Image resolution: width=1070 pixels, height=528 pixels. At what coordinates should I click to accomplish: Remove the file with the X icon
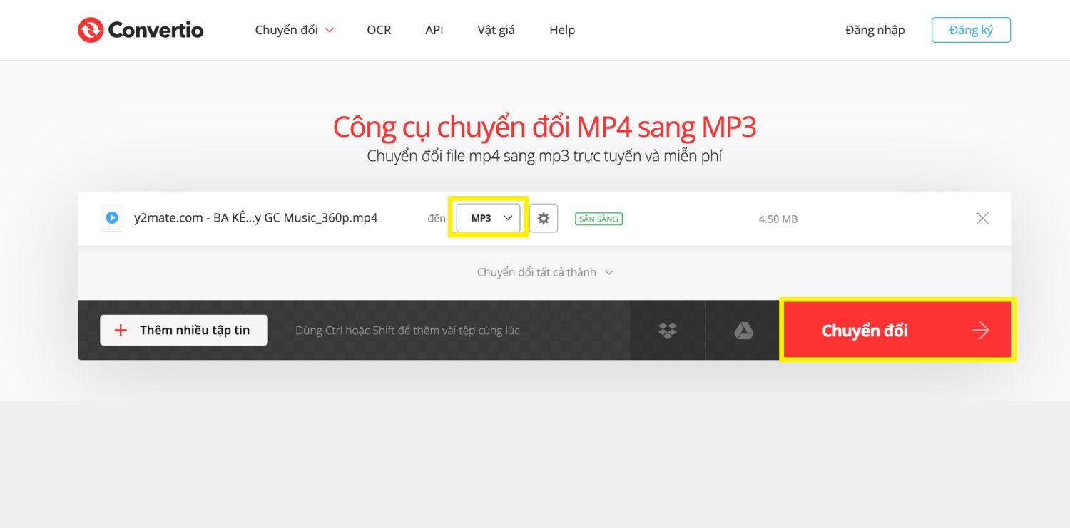(x=982, y=218)
